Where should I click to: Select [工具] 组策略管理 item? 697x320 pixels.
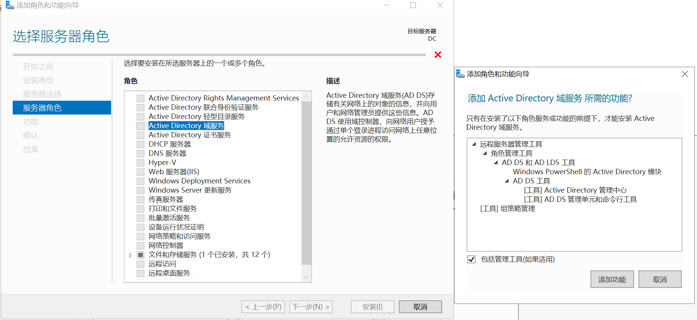tap(507, 209)
